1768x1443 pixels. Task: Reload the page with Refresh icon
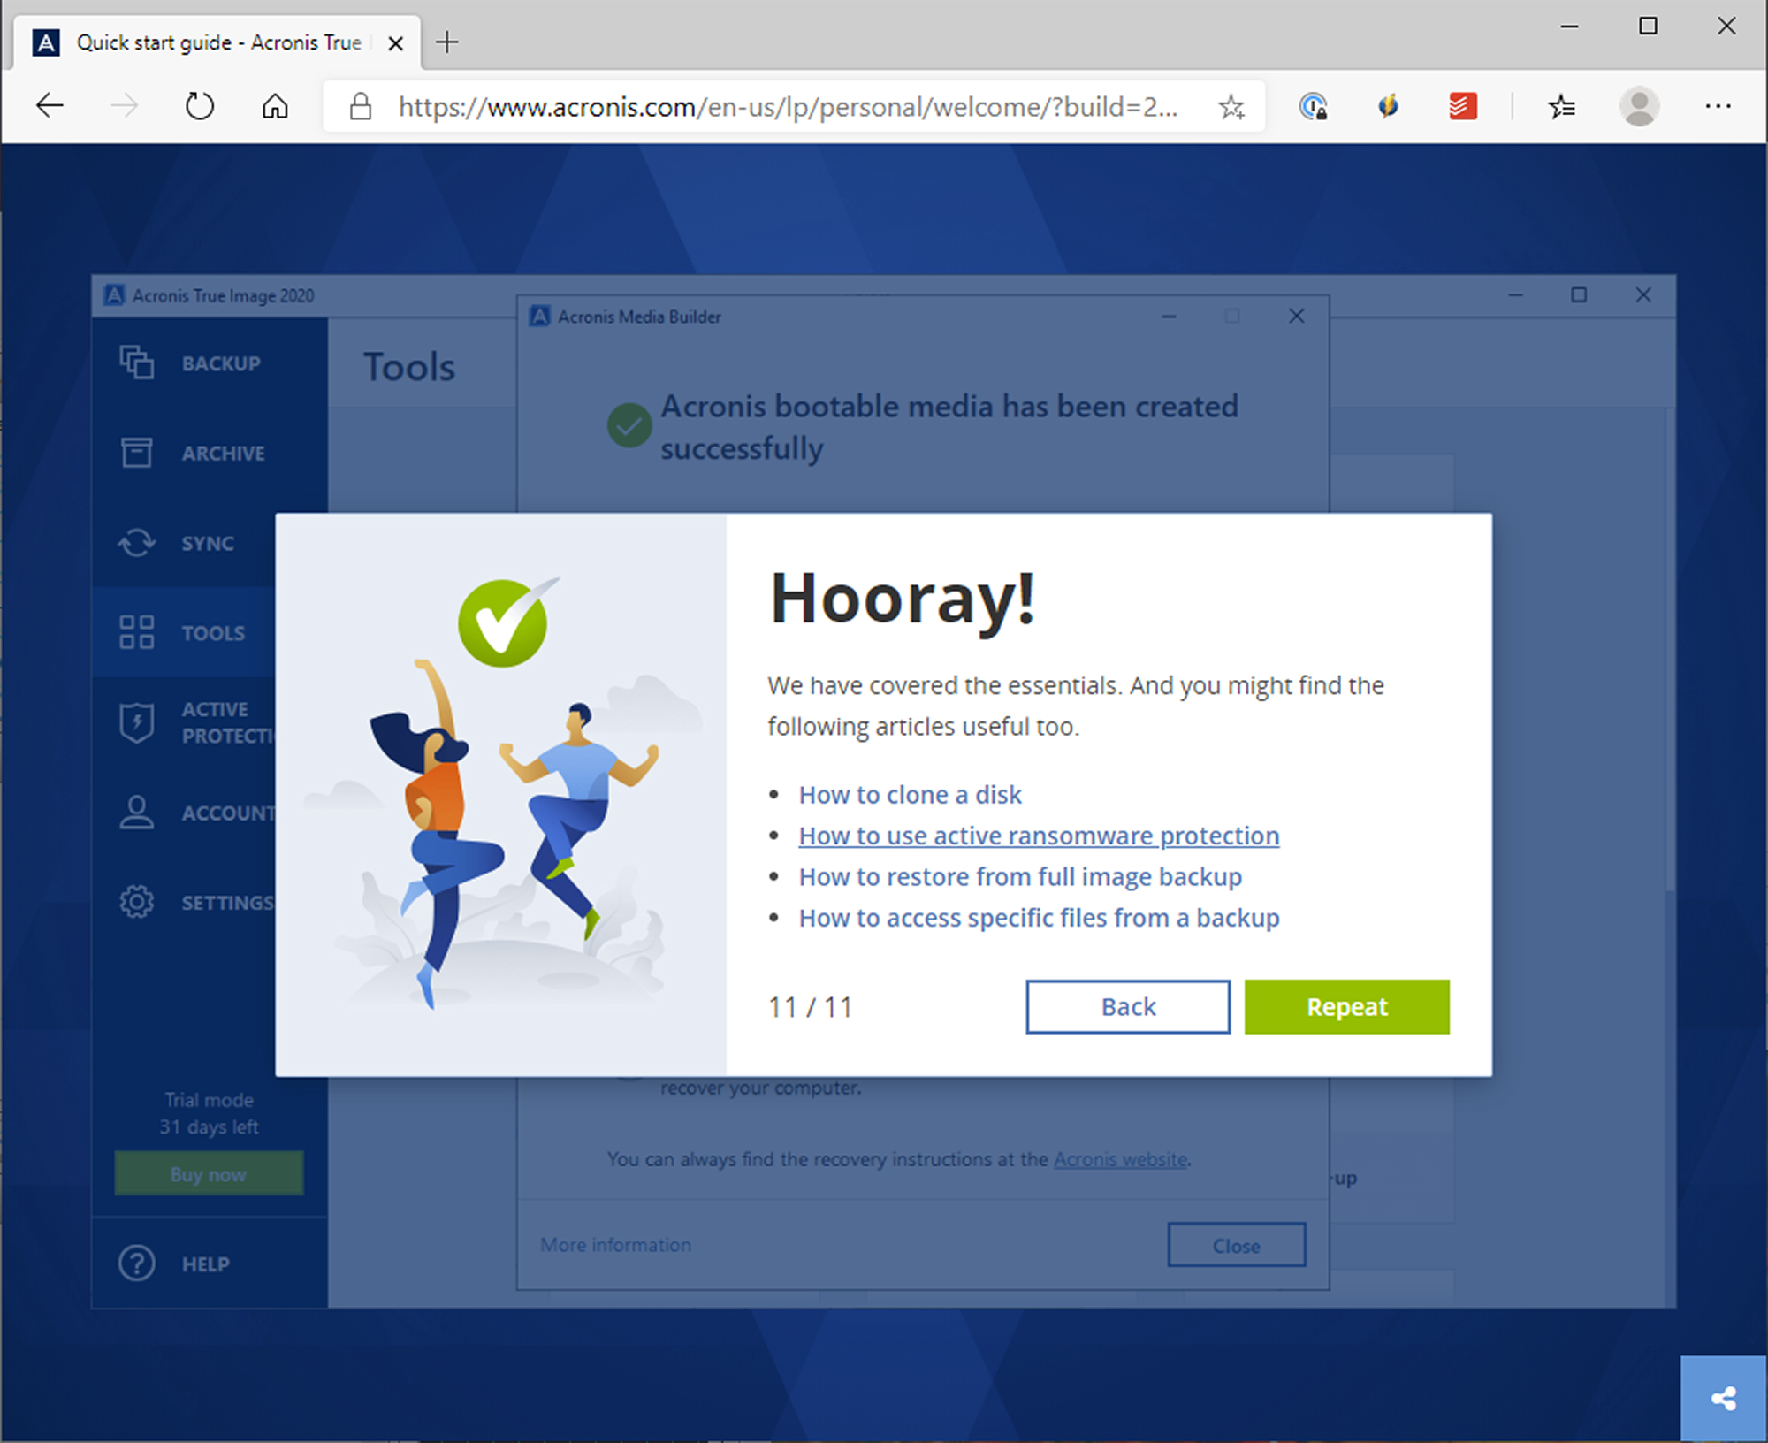click(200, 106)
